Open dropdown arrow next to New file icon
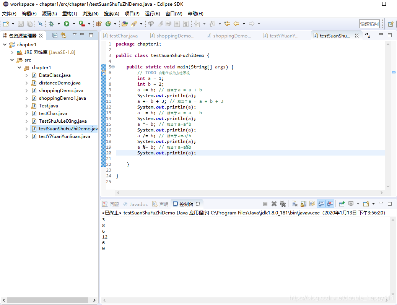The width and height of the screenshot is (397, 305). click(13, 24)
